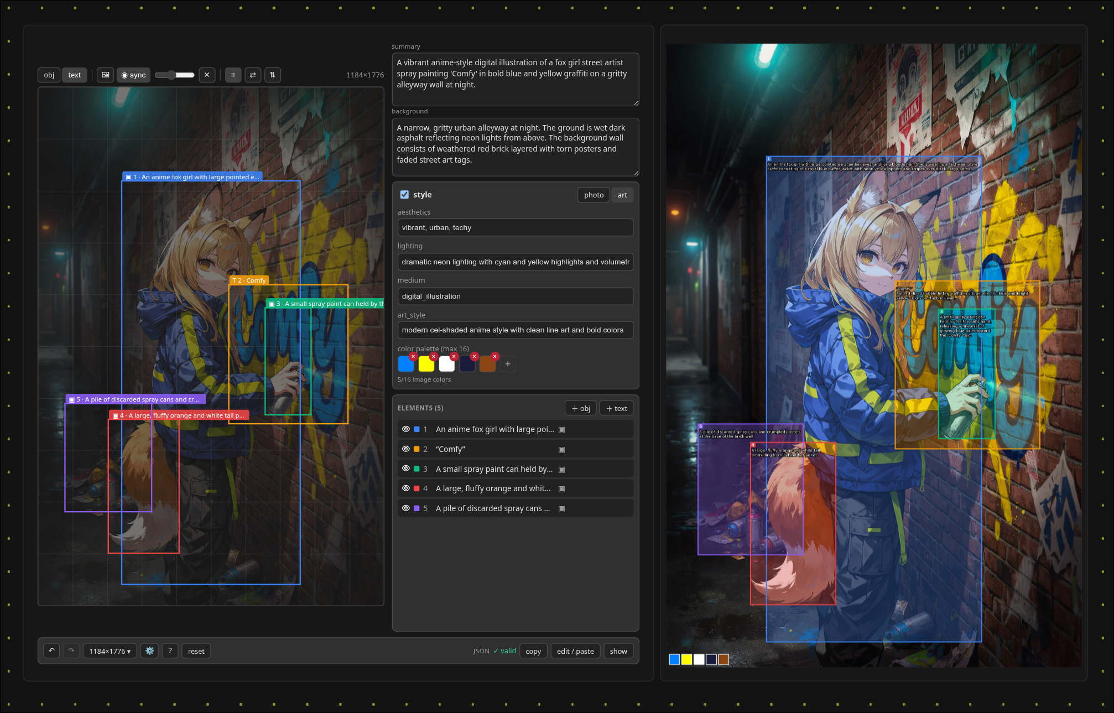Select the blue palette swatch
The width and height of the screenshot is (1114, 713).
point(406,365)
